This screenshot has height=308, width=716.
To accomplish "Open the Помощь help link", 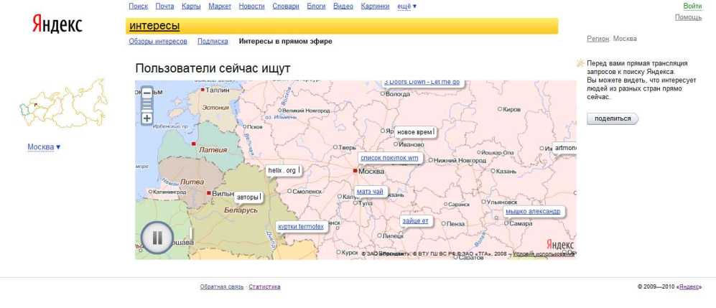I will pyautogui.click(x=688, y=17).
